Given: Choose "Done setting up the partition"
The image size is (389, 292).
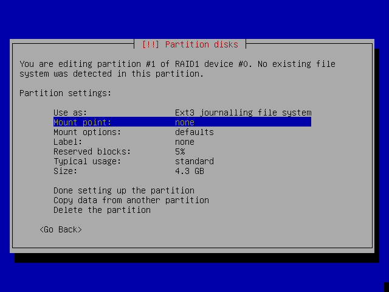Looking at the screenshot, I should click(124, 190).
